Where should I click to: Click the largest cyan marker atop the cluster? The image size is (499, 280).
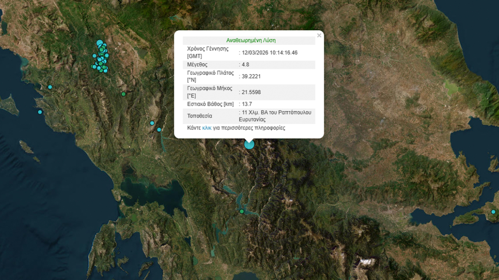click(x=100, y=43)
